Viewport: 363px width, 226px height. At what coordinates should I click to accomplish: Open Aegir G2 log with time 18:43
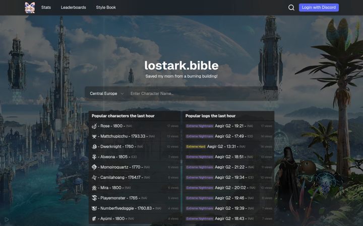(228, 218)
